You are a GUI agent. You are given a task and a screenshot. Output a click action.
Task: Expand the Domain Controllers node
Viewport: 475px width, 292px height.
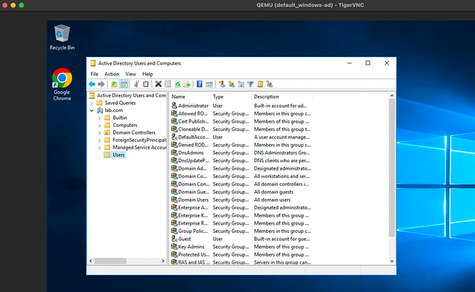(99, 133)
